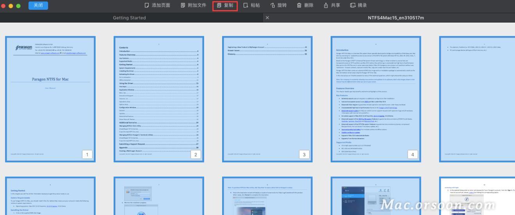Click the blue 关闭 button
515x215 pixels.
(38, 5)
